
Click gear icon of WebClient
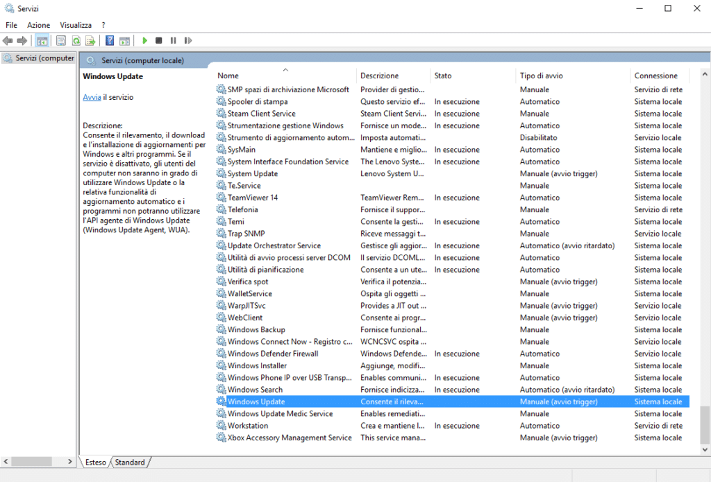pos(221,318)
